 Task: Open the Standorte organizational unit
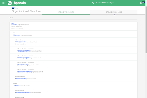[17, 35]
